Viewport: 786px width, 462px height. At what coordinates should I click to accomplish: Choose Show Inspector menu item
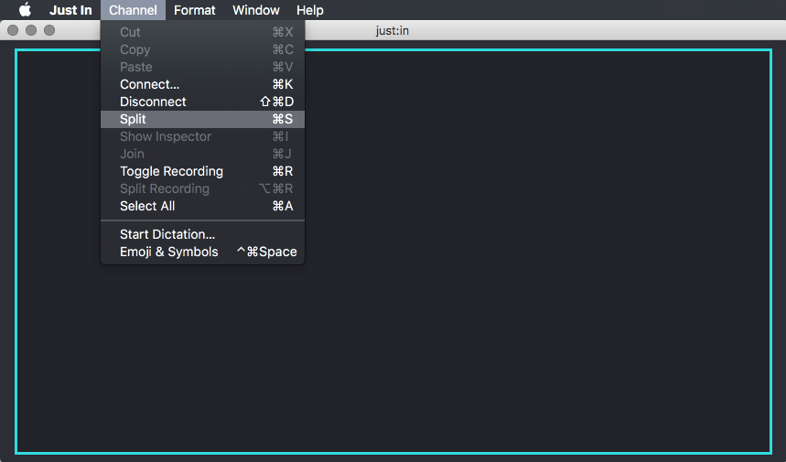point(202,136)
